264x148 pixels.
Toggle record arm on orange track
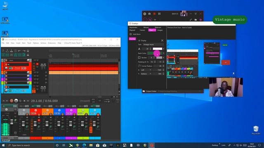6,72
